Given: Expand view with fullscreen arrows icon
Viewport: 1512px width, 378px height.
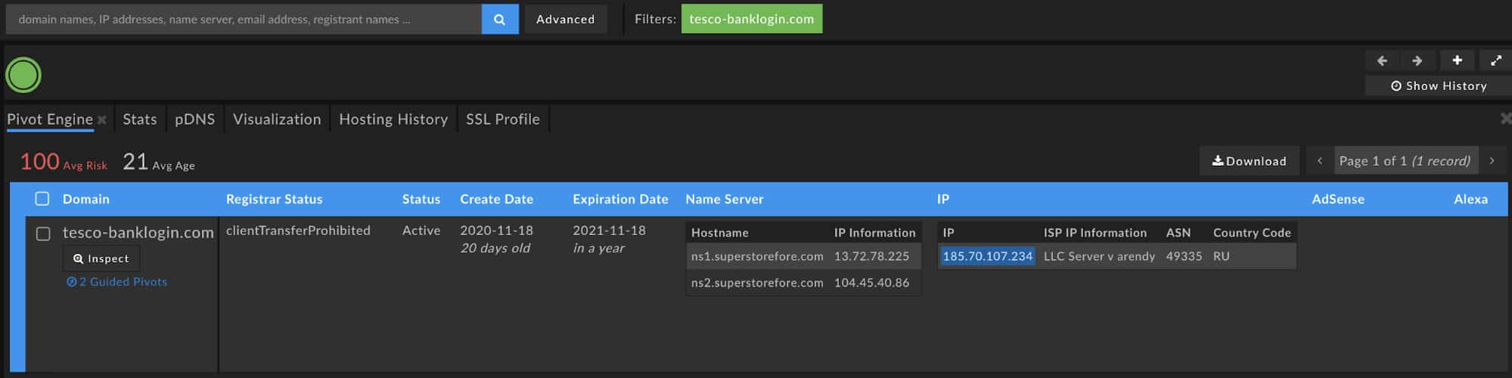Looking at the screenshot, I should pos(1495,60).
